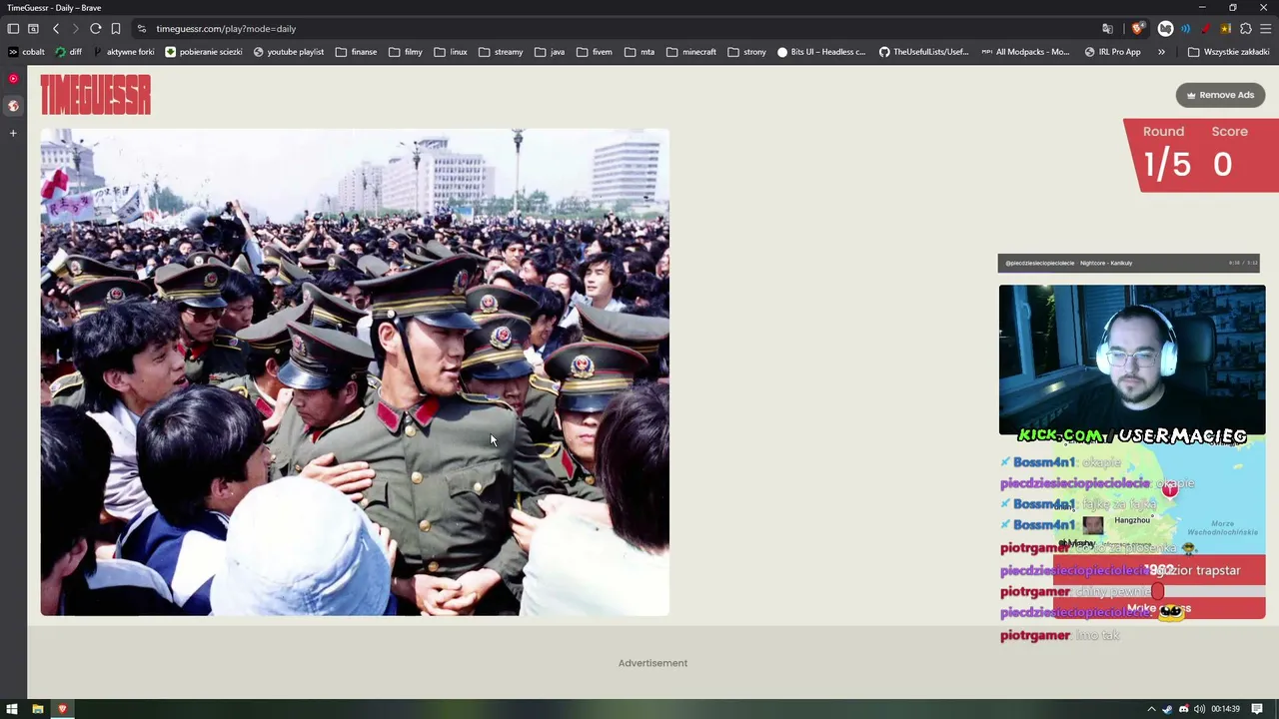The image size is (1279, 719).
Task: Open the tab search icon in toolbar
Action: 33,29
